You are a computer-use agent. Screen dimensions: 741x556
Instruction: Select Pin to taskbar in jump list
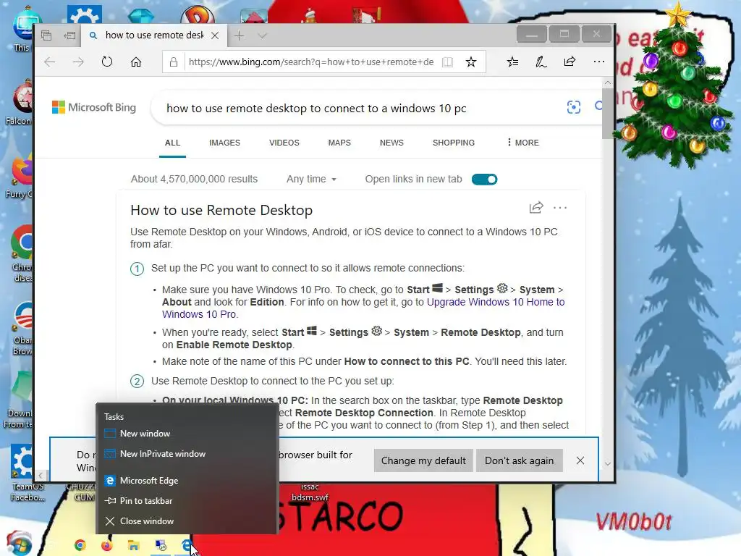(x=186, y=501)
